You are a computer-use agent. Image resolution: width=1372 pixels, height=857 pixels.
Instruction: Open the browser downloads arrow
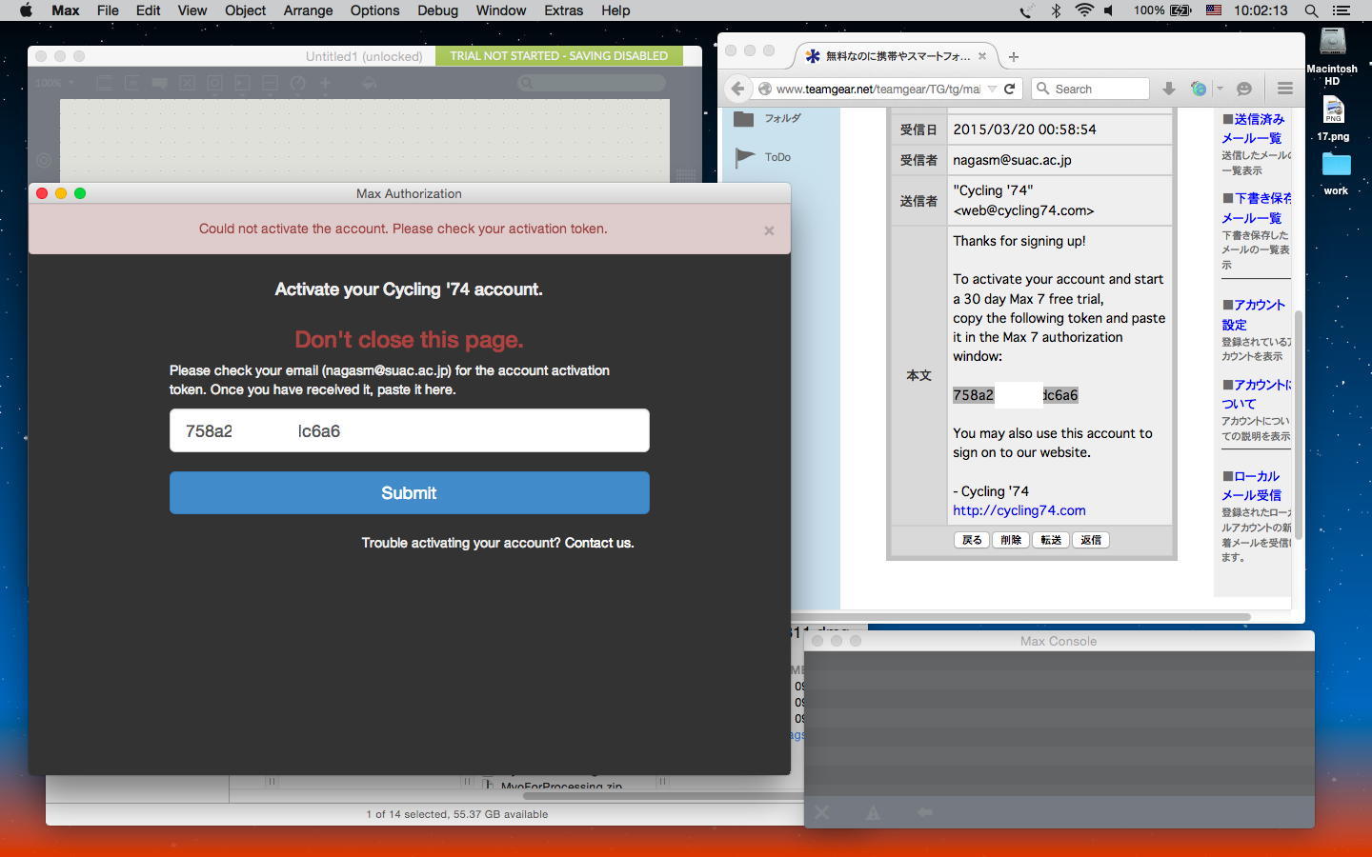click(1168, 89)
